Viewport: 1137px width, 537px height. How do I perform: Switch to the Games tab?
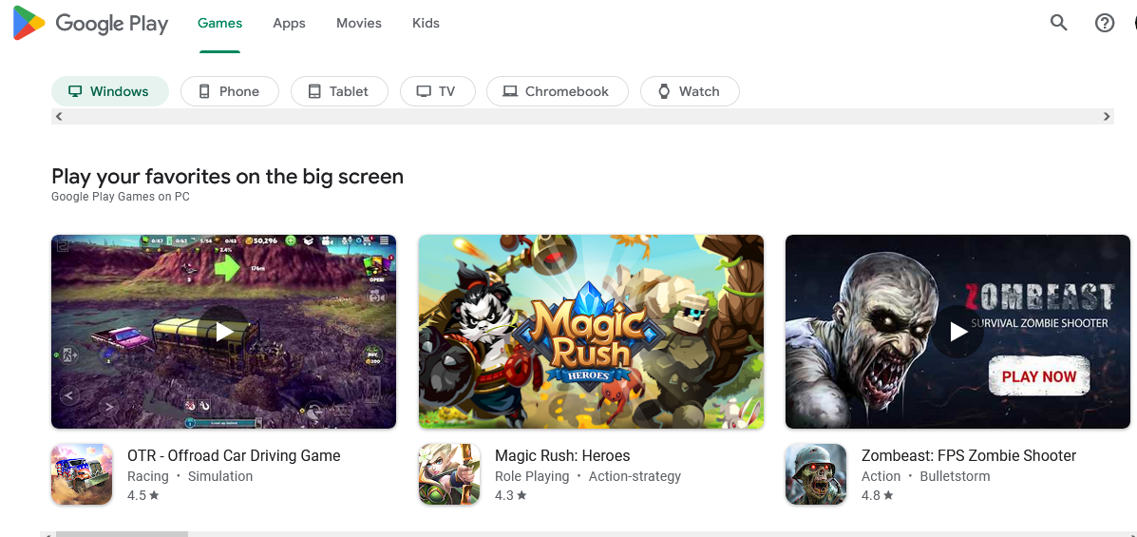(x=219, y=23)
